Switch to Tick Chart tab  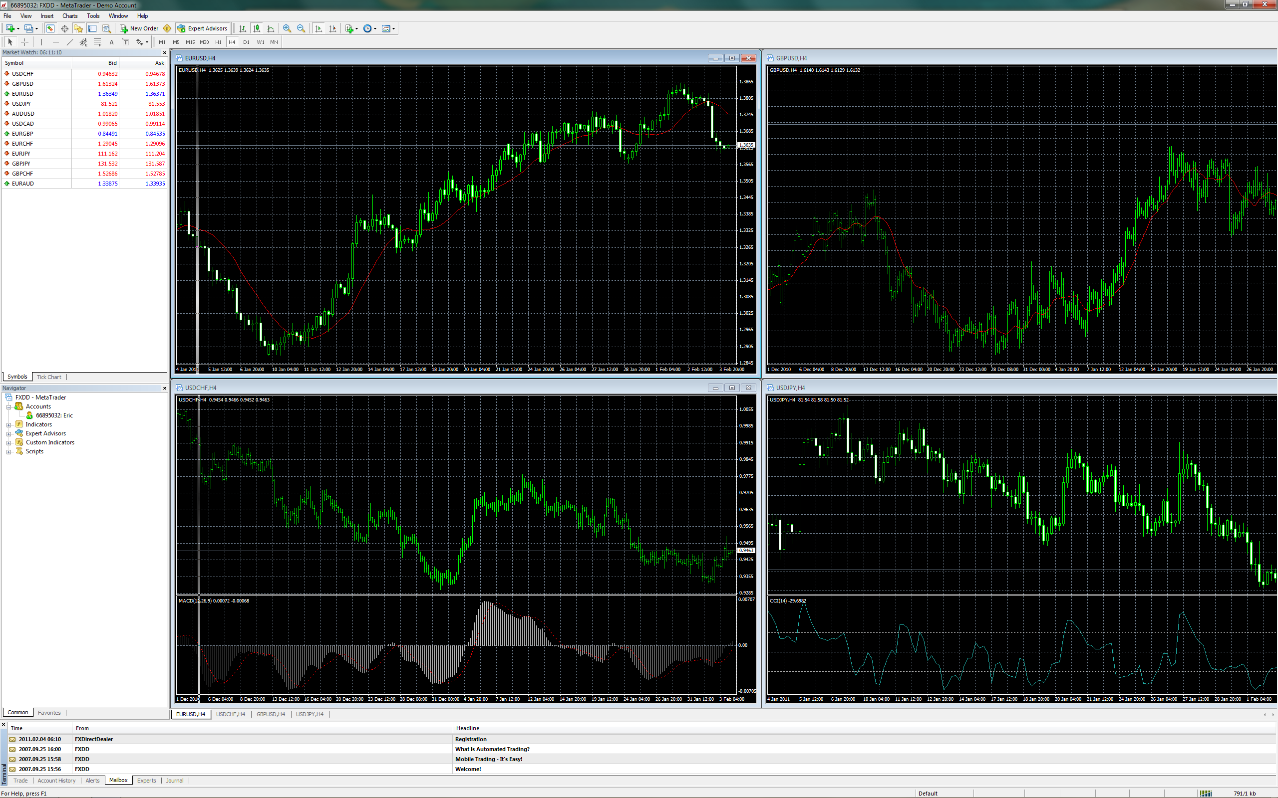(x=49, y=377)
